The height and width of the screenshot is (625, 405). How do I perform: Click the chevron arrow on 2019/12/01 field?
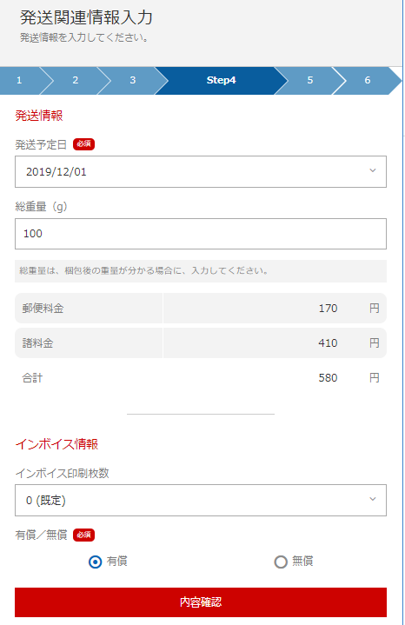point(372,170)
